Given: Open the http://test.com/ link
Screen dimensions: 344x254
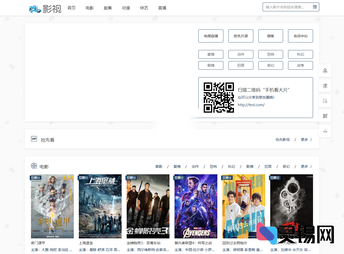Looking at the screenshot, I should (x=251, y=105).
